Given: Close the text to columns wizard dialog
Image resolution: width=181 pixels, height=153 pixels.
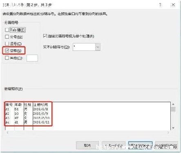Looking at the screenshot, I should [173, 5].
